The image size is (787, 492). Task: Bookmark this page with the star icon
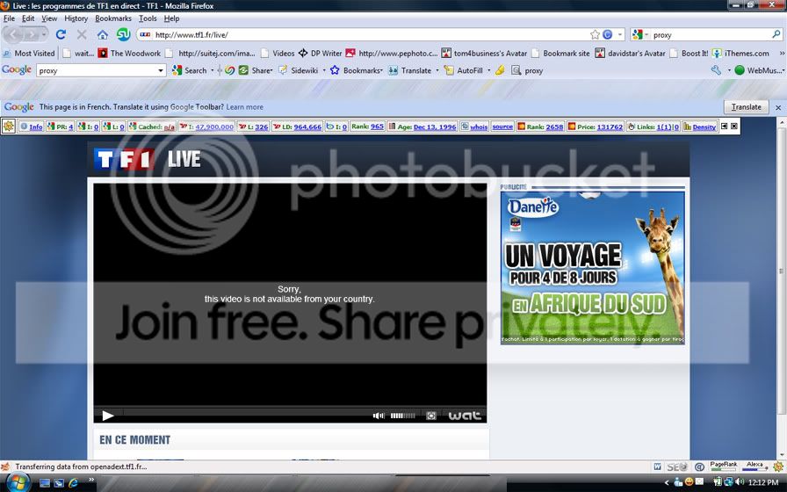pyautogui.click(x=595, y=34)
